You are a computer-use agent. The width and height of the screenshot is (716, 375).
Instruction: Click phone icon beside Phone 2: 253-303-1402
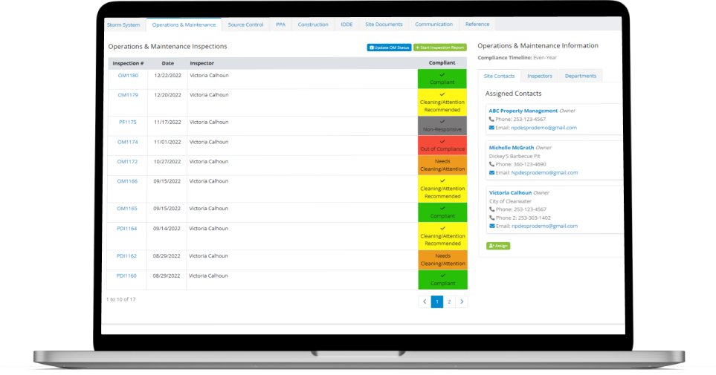(491, 218)
